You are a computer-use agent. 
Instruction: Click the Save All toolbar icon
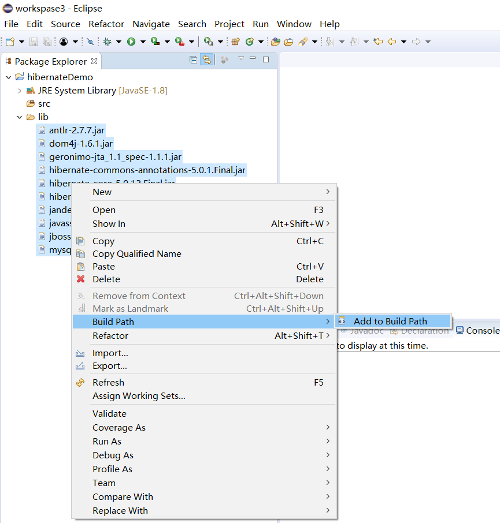pyautogui.click(x=47, y=42)
